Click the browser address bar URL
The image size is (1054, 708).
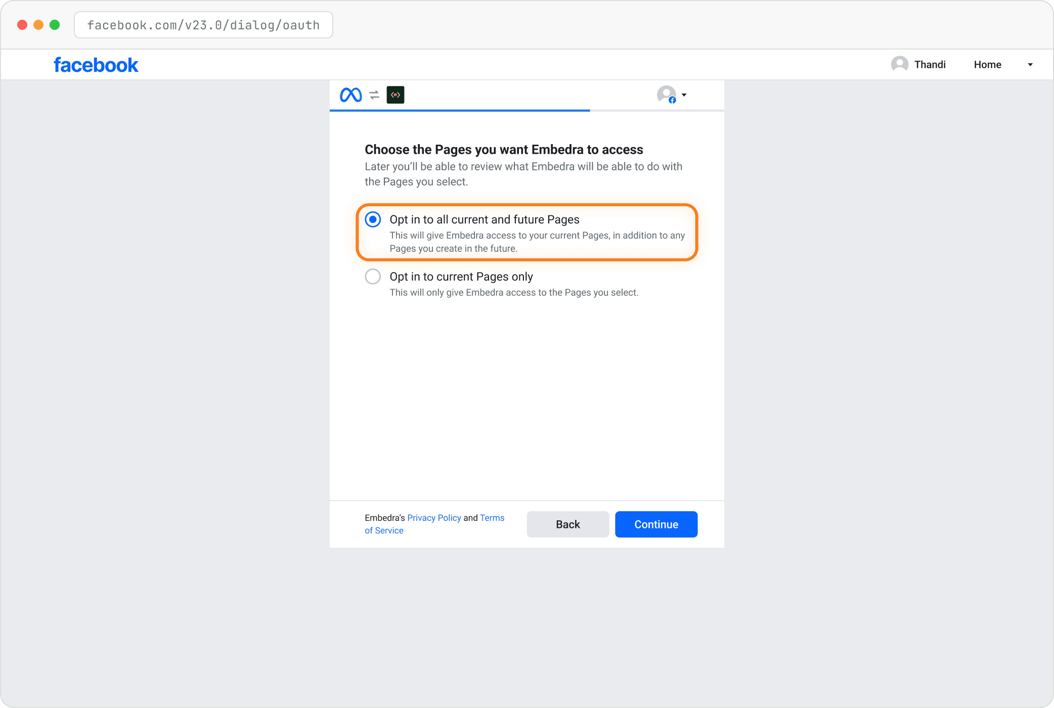click(x=203, y=25)
